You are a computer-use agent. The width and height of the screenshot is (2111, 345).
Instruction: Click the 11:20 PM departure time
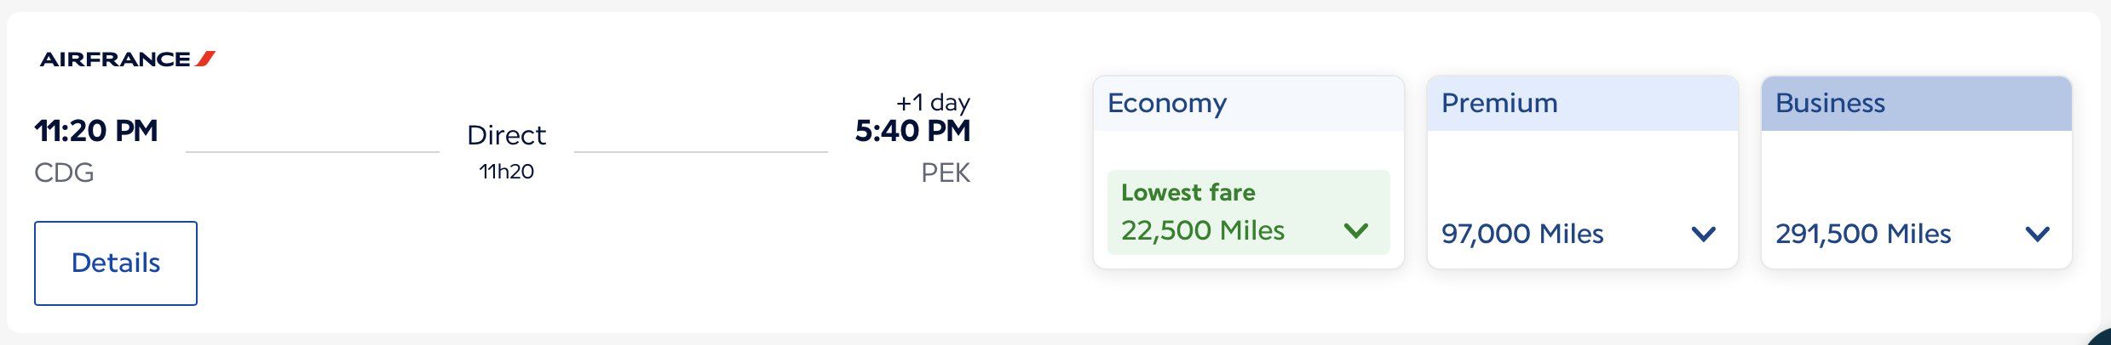click(x=96, y=131)
